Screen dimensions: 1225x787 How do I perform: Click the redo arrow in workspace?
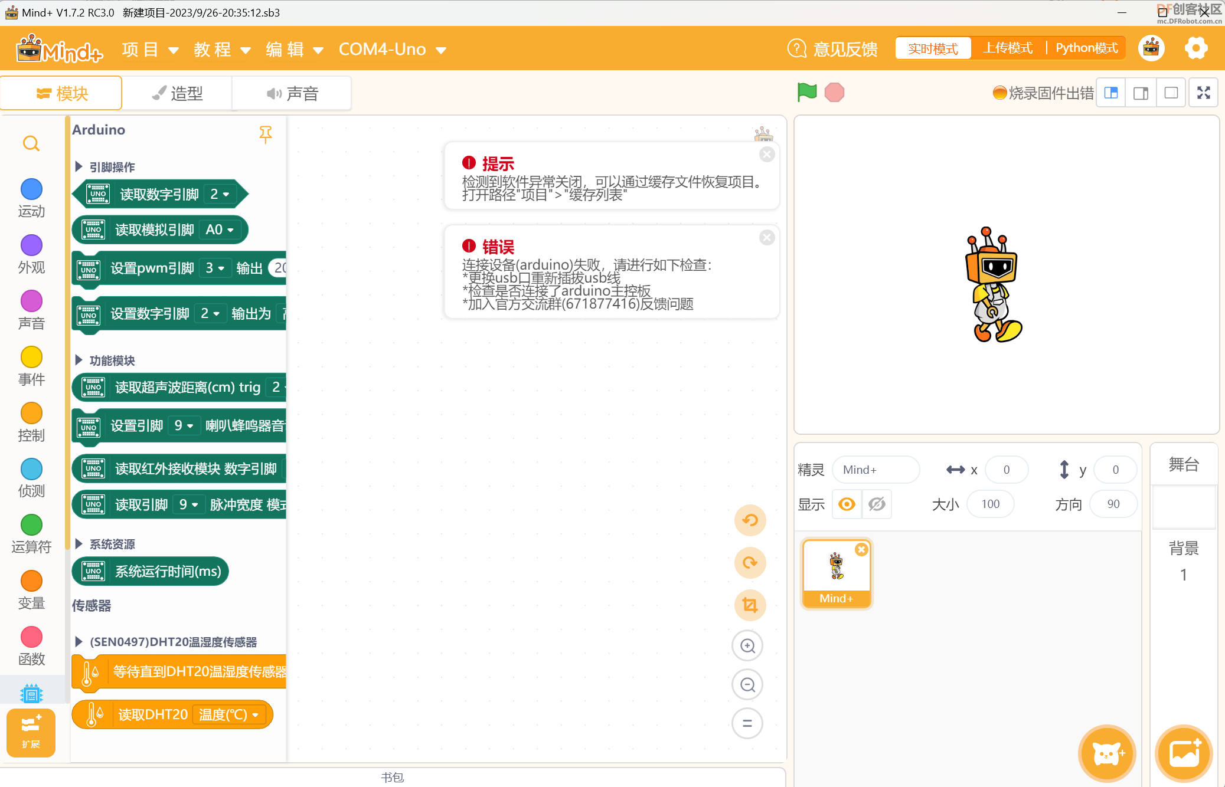(750, 563)
